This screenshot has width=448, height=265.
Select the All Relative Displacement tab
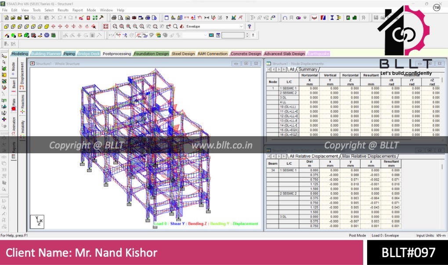coord(314,156)
